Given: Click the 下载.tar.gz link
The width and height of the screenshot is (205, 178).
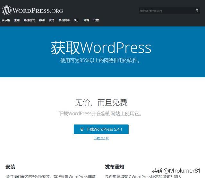Looking at the screenshot, I should (x=101, y=138).
